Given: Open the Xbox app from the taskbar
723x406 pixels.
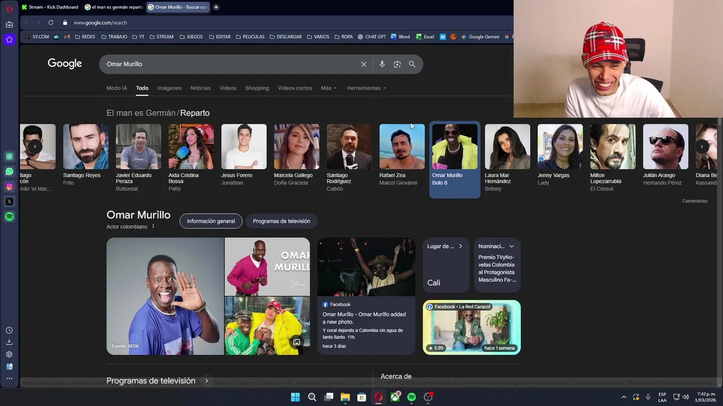Looking at the screenshot, I should [x=395, y=397].
